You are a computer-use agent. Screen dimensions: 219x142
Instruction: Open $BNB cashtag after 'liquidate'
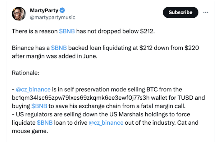[x=45, y=123]
